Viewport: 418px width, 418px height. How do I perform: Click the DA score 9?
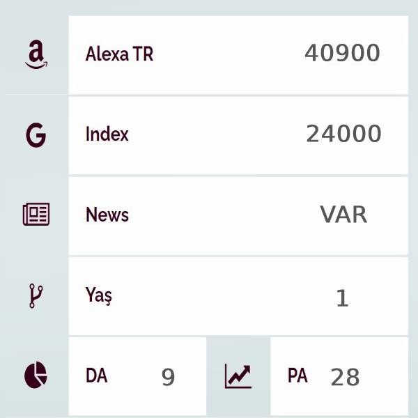[168, 377]
